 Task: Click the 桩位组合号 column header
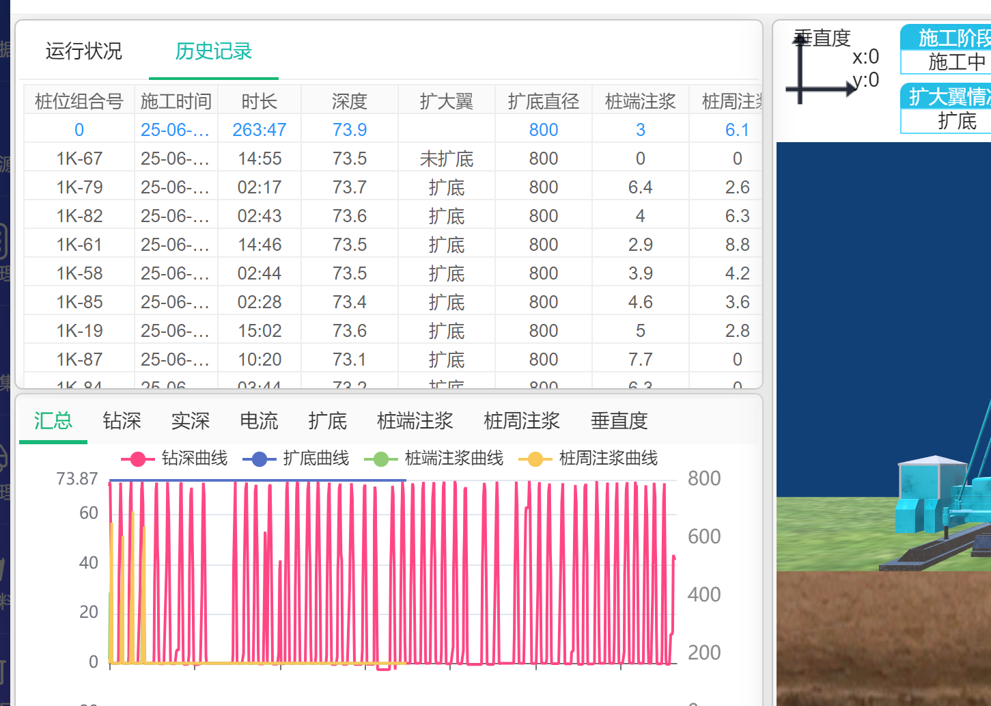[x=79, y=101]
